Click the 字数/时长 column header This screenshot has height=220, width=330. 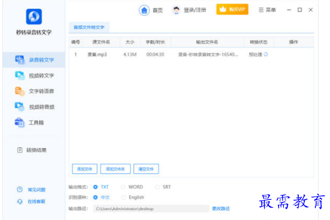(155, 42)
